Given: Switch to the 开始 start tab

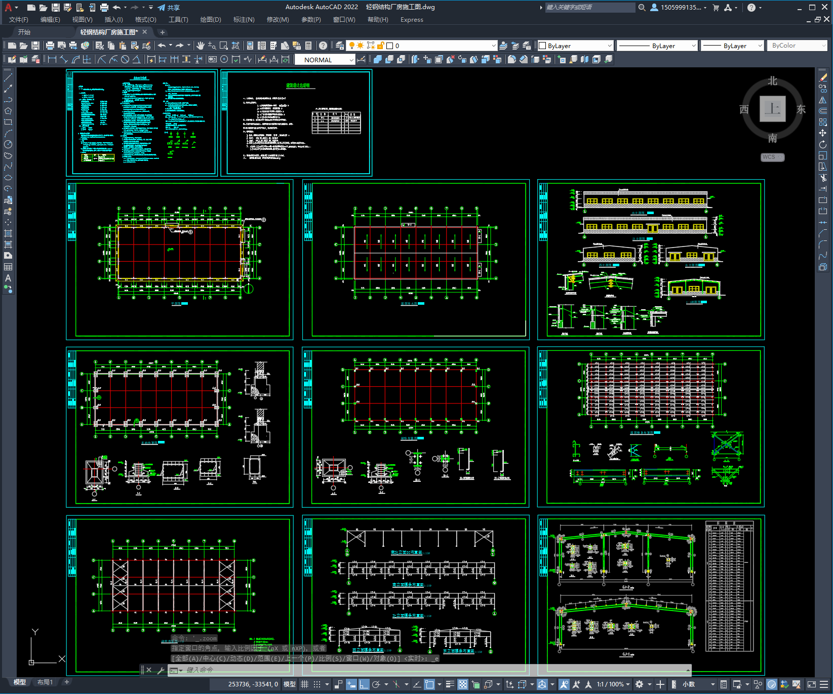Looking at the screenshot, I should click(24, 32).
